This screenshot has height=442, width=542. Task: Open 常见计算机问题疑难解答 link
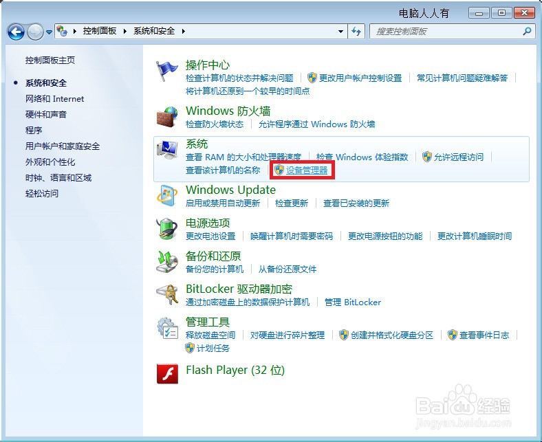click(x=462, y=78)
